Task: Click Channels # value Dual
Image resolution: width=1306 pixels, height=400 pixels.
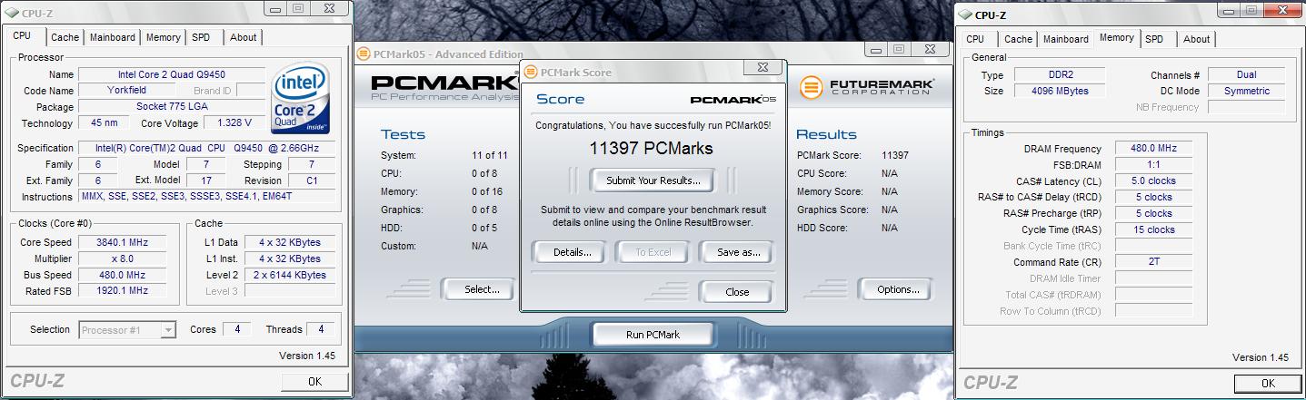Action: (x=1246, y=74)
